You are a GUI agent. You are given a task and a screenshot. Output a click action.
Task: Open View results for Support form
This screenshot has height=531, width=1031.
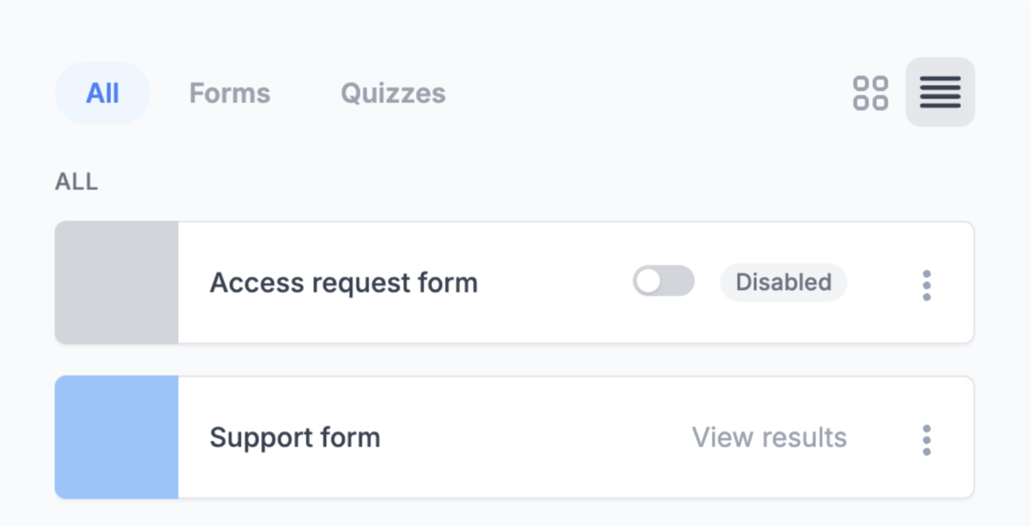(x=769, y=438)
